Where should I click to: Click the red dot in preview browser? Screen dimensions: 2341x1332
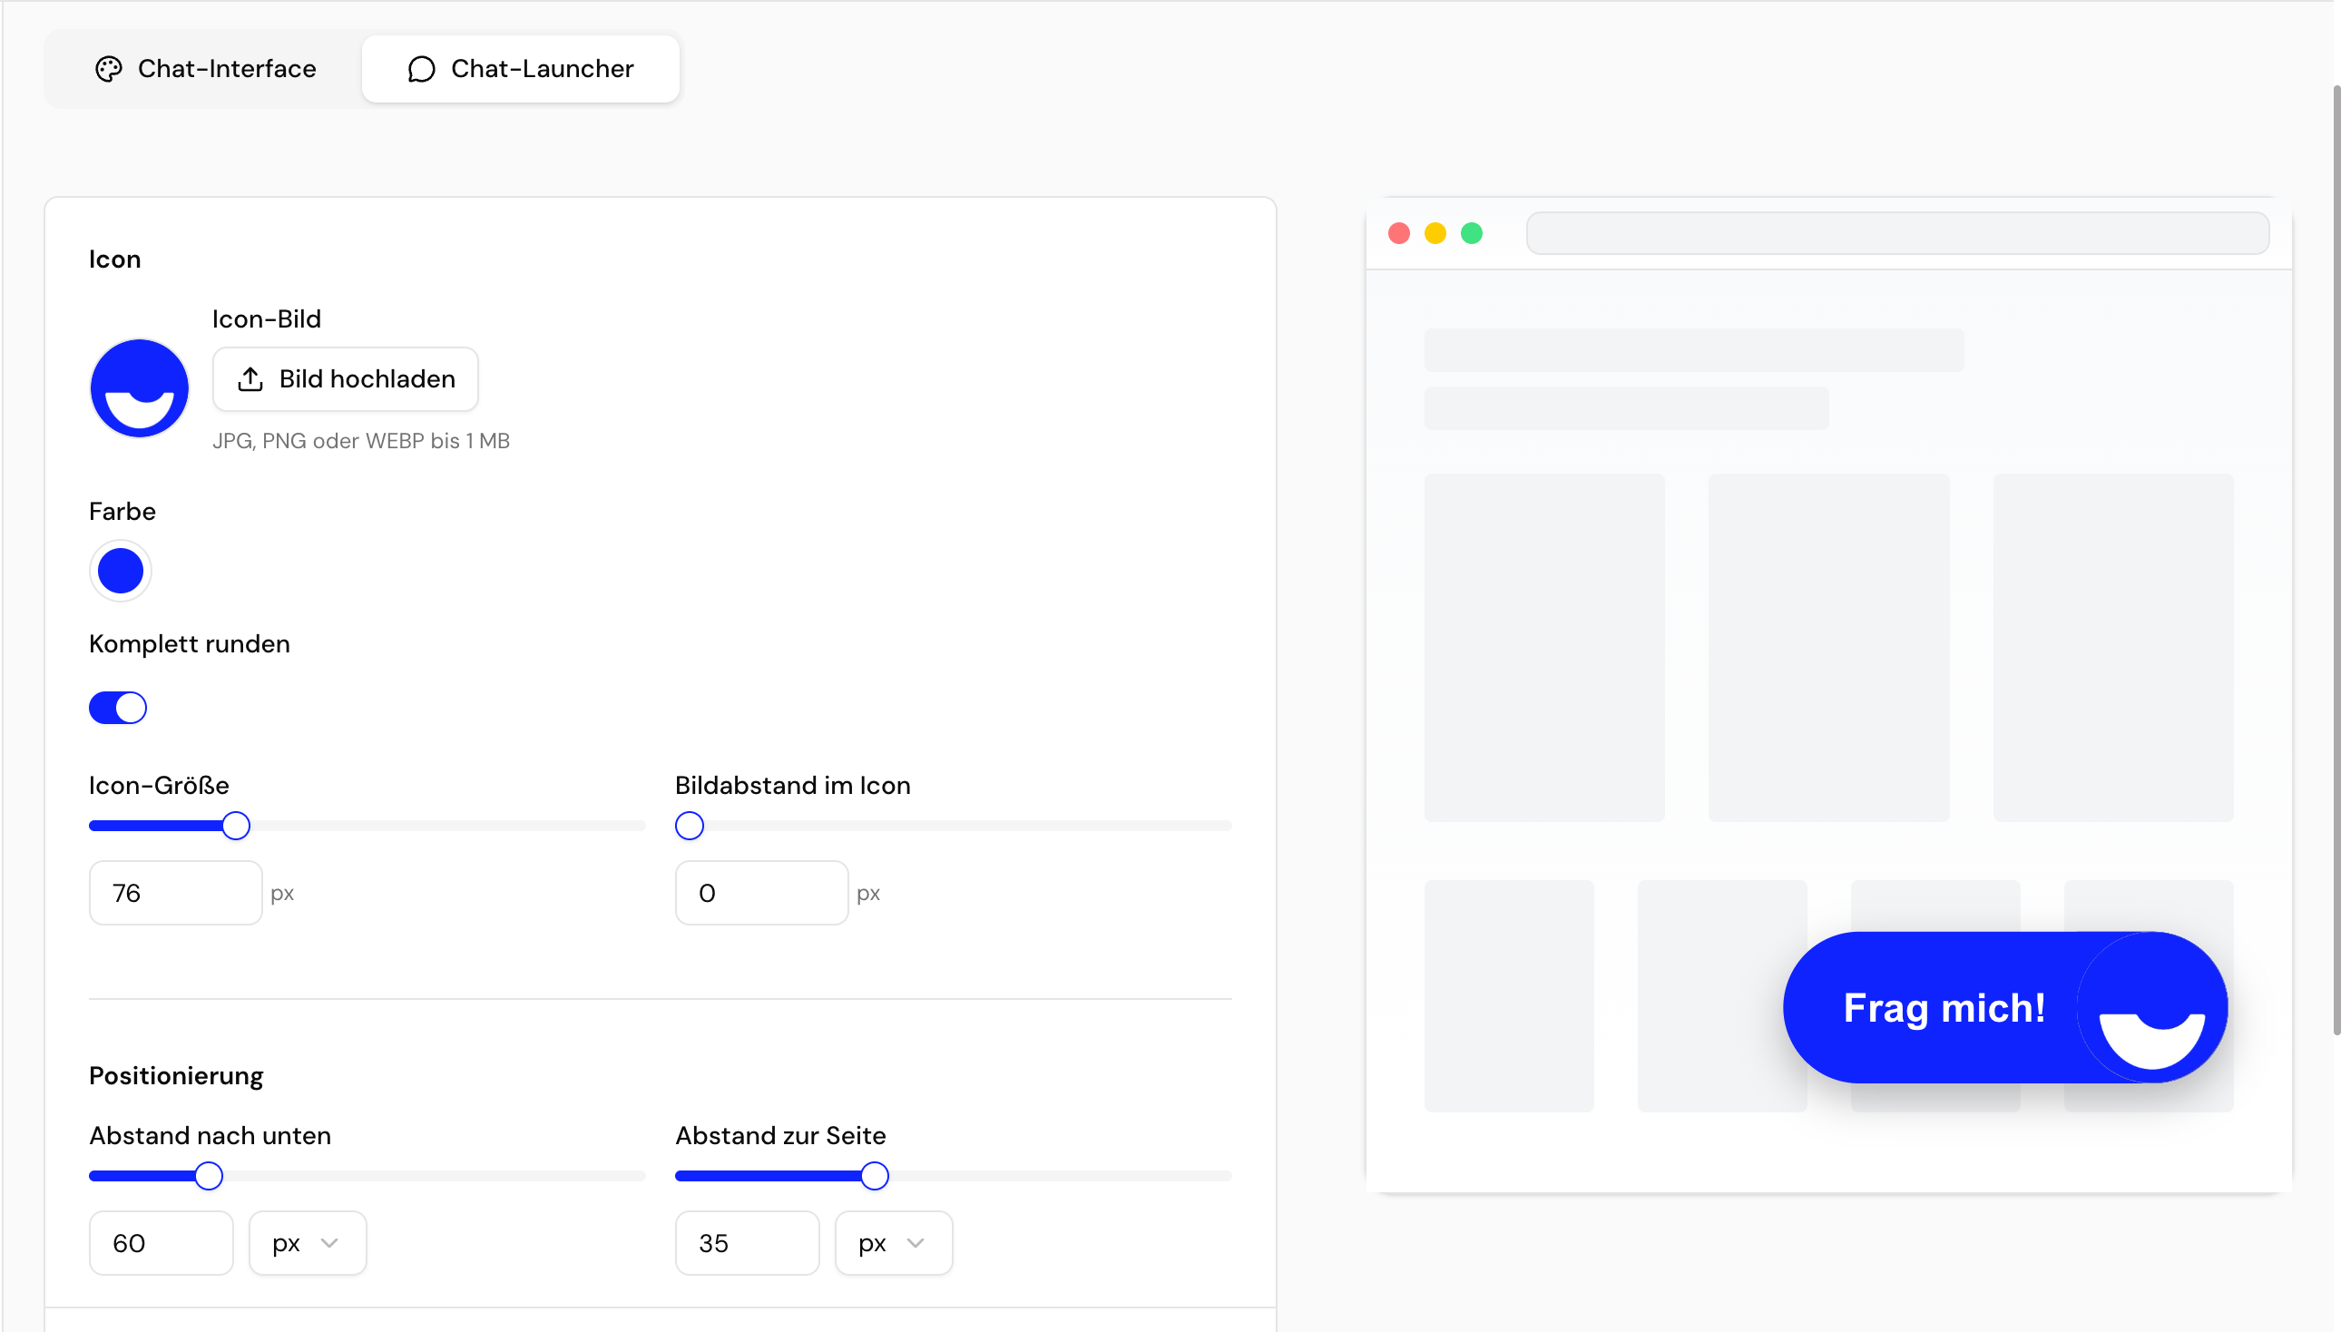(x=1398, y=233)
